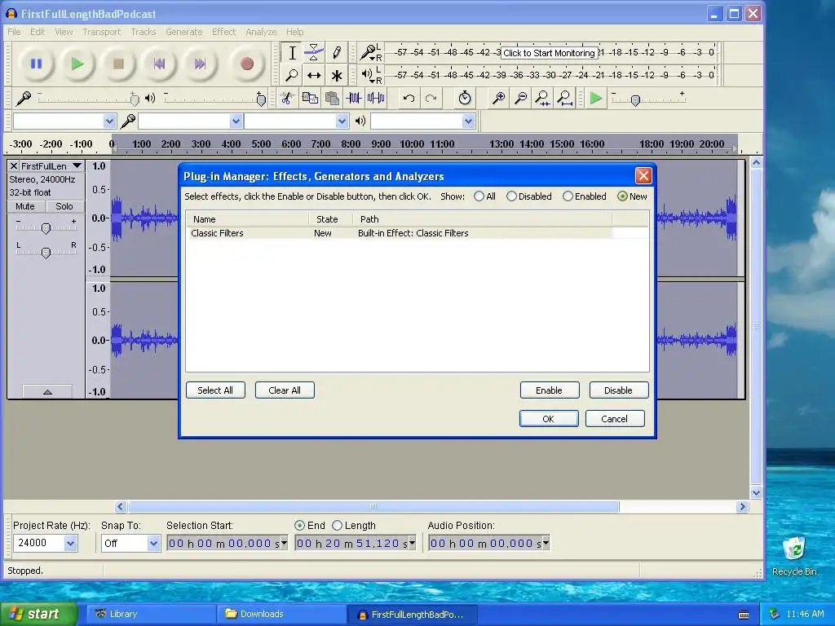Open the Edit menu
This screenshot has height=626, width=835.
coord(38,32)
